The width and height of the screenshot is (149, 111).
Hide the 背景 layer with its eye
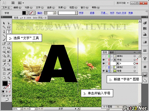pos(103,71)
